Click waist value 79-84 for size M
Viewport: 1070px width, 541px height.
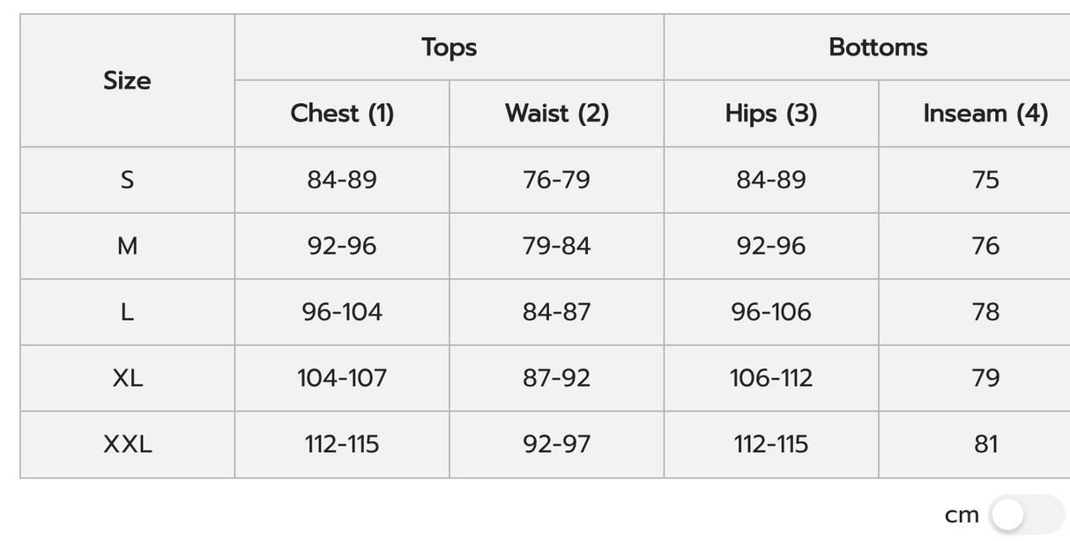(556, 246)
